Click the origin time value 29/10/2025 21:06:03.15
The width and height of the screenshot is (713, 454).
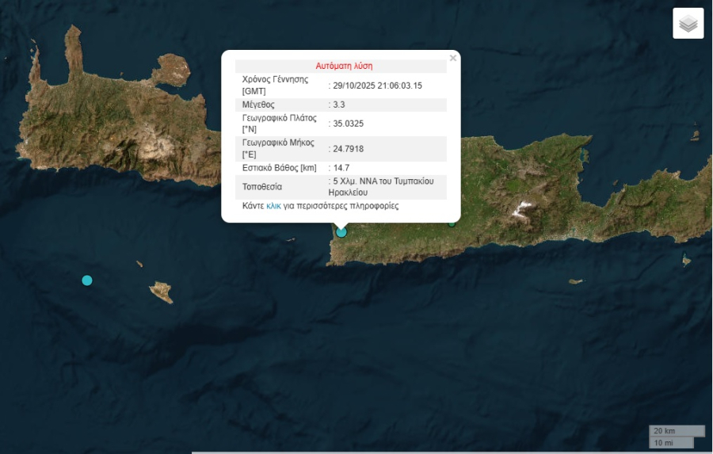[377, 86]
